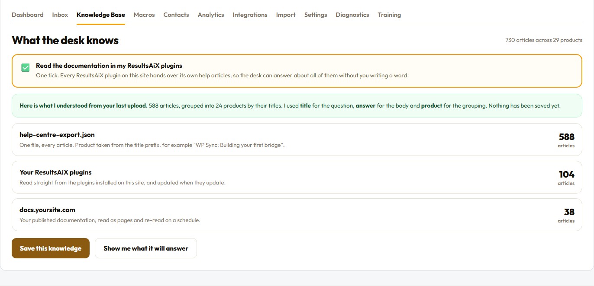Click Save this knowledge button
This screenshot has height=286, width=594.
coord(51,248)
